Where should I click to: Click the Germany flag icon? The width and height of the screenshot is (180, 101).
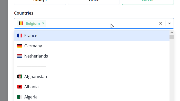[x=20, y=46]
